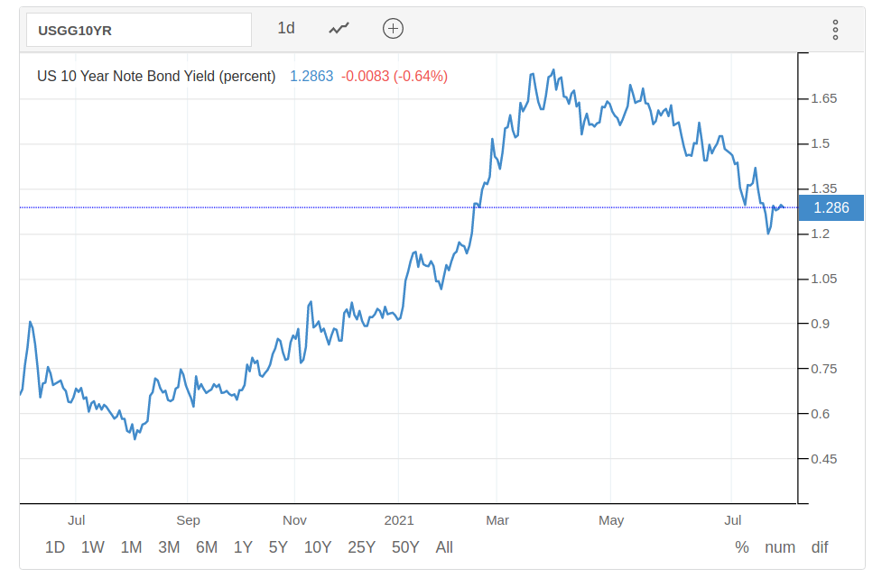Screen dimensions: 882x587
Task: Show All historical data
Action: coord(444,547)
